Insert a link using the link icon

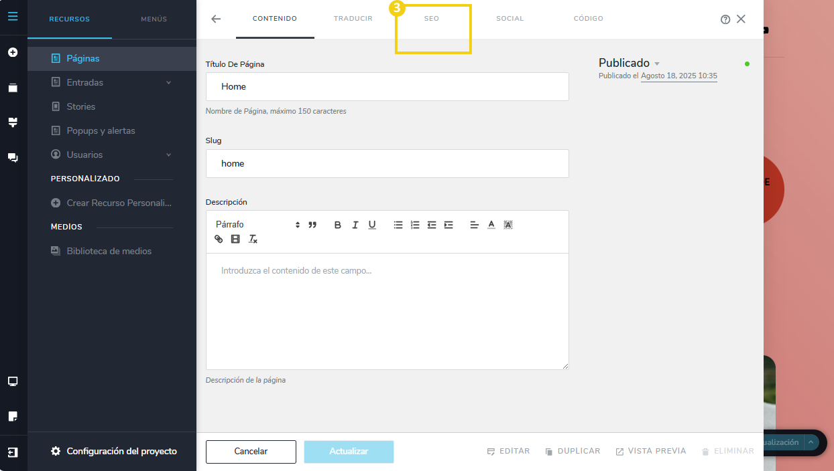[x=219, y=239]
